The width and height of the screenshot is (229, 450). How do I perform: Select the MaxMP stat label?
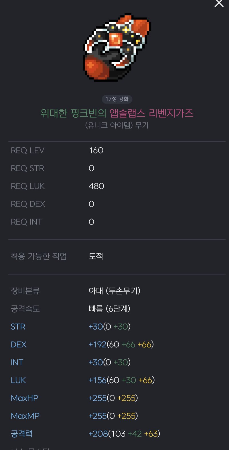(x=25, y=416)
